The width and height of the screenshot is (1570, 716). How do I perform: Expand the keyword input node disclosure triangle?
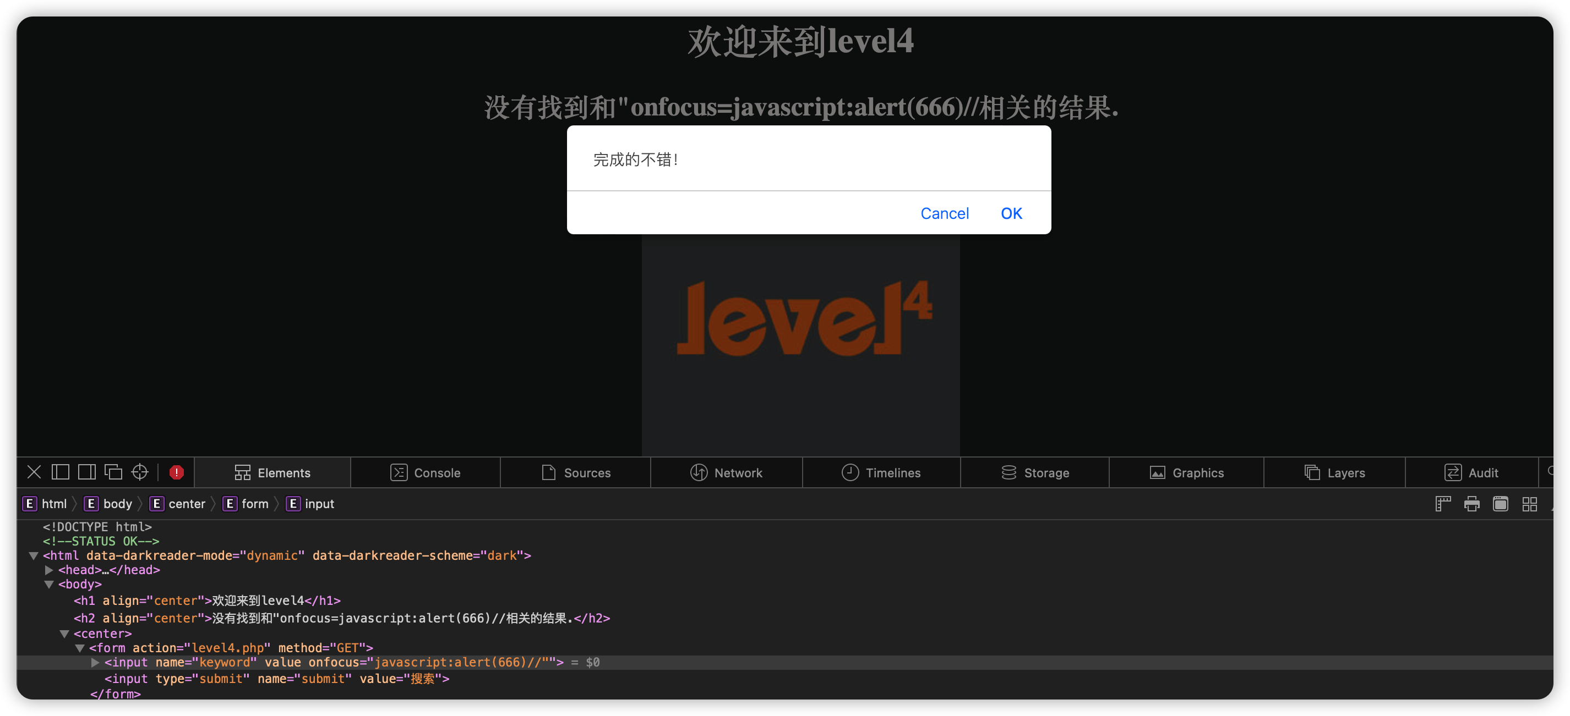[x=95, y=663]
